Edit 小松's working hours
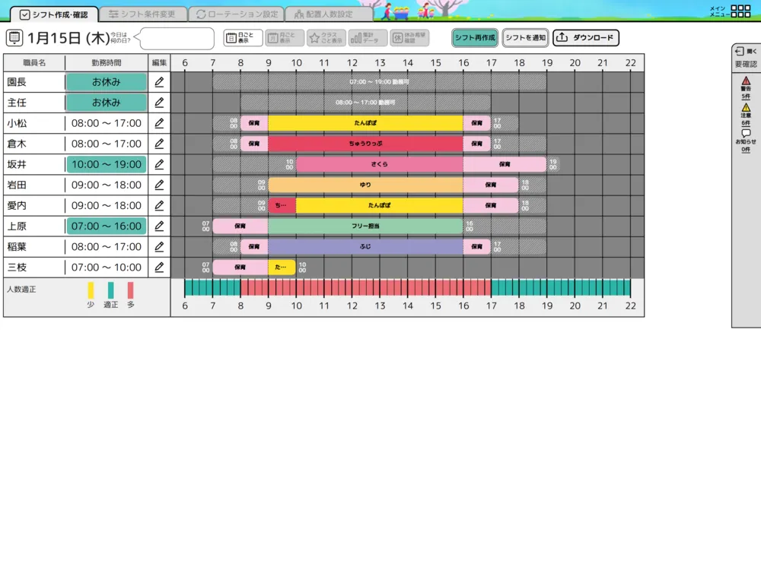Viewport: 761px width, 570px height. [x=159, y=123]
